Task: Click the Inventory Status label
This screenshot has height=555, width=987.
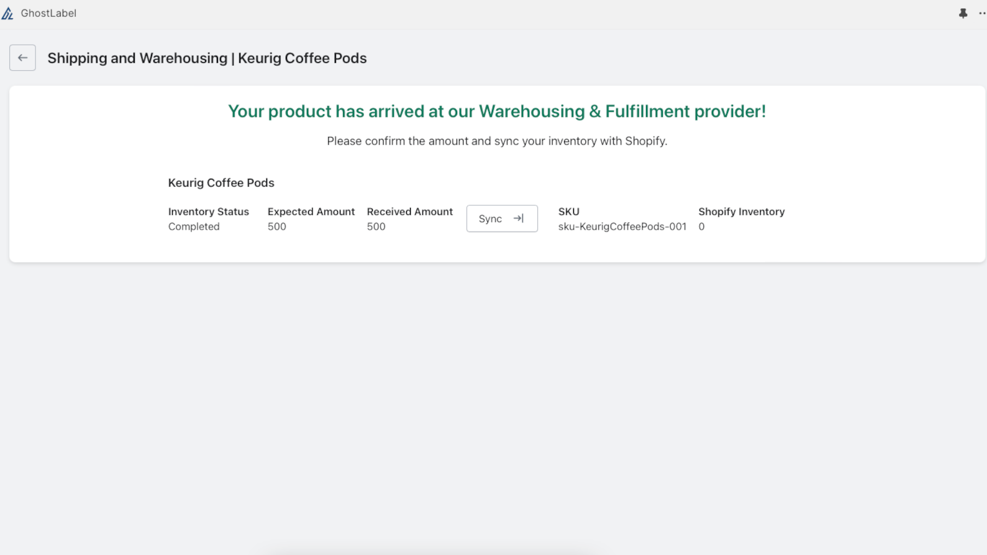Action: coord(209,212)
